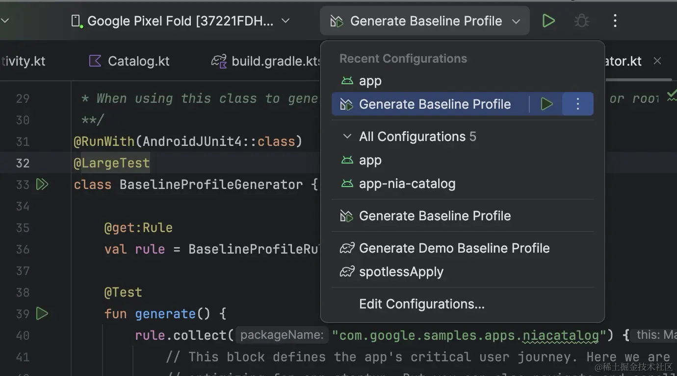Click the All Configurations count label 5
This screenshot has width=677, height=376.
tap(473, 137)
